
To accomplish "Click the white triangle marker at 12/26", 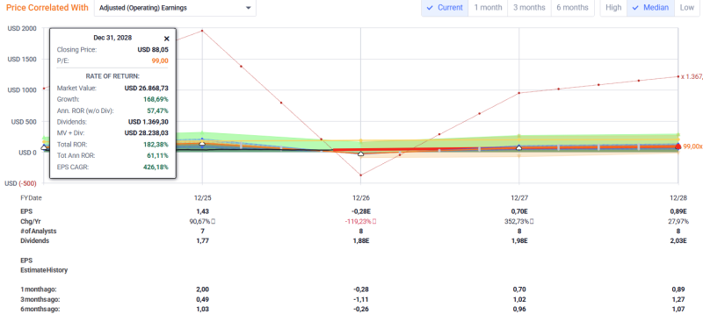I will click(361, 153).
